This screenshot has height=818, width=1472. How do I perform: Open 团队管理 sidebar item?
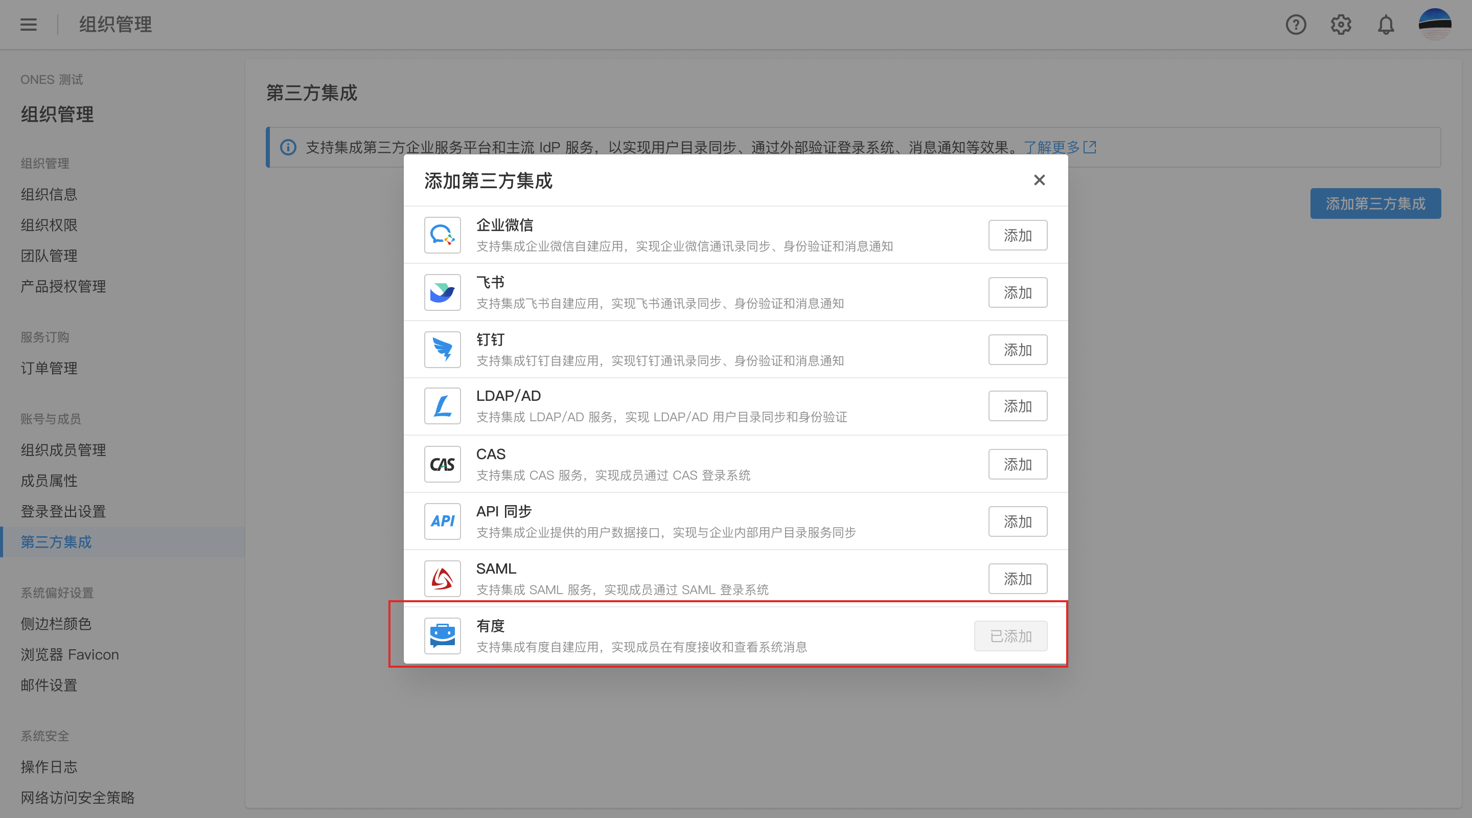49,256
